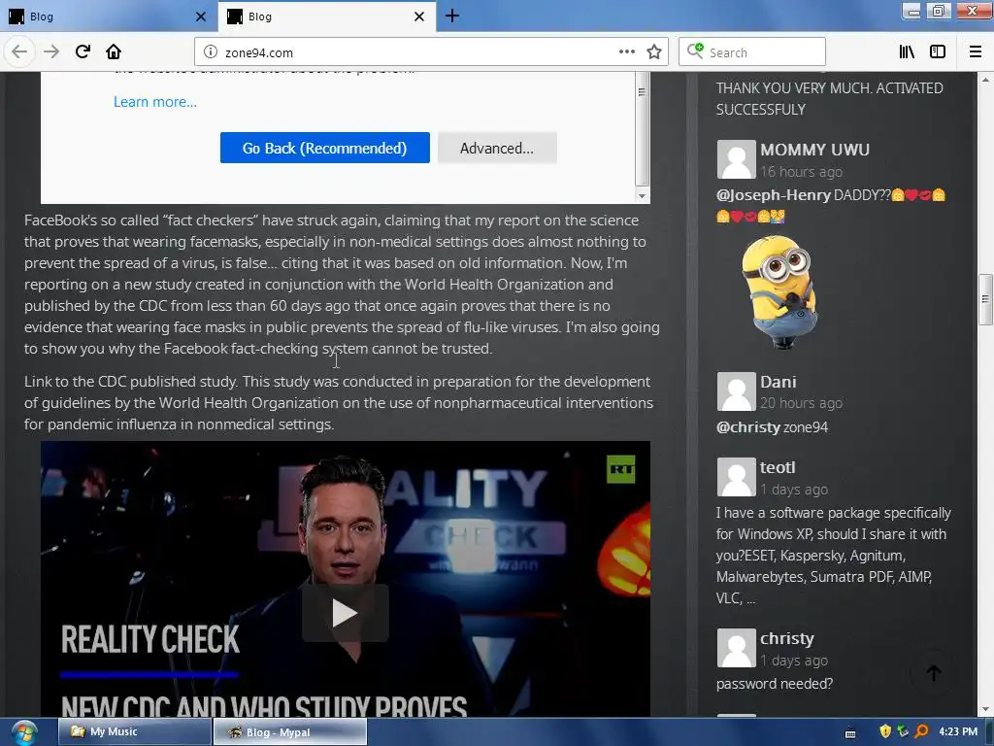This screenshot has width=994, height=746.
Task: Reload the zone94.com page
Action: (x=83, y=52)
